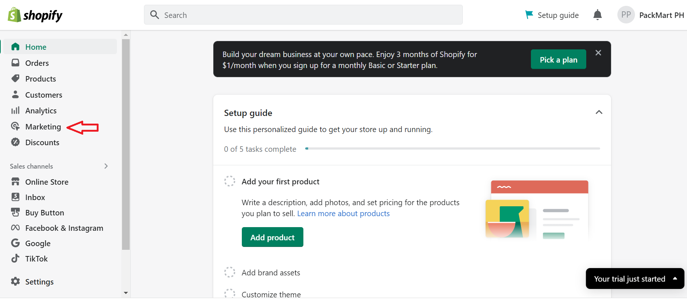Screen dimensions: 687x301
Task: Click Your trial just started button
Action: pos(635,279)
